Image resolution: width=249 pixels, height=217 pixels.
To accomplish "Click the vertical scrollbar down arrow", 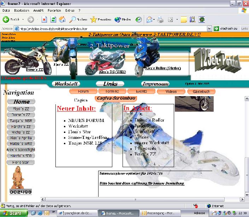I will click(247, 194).
